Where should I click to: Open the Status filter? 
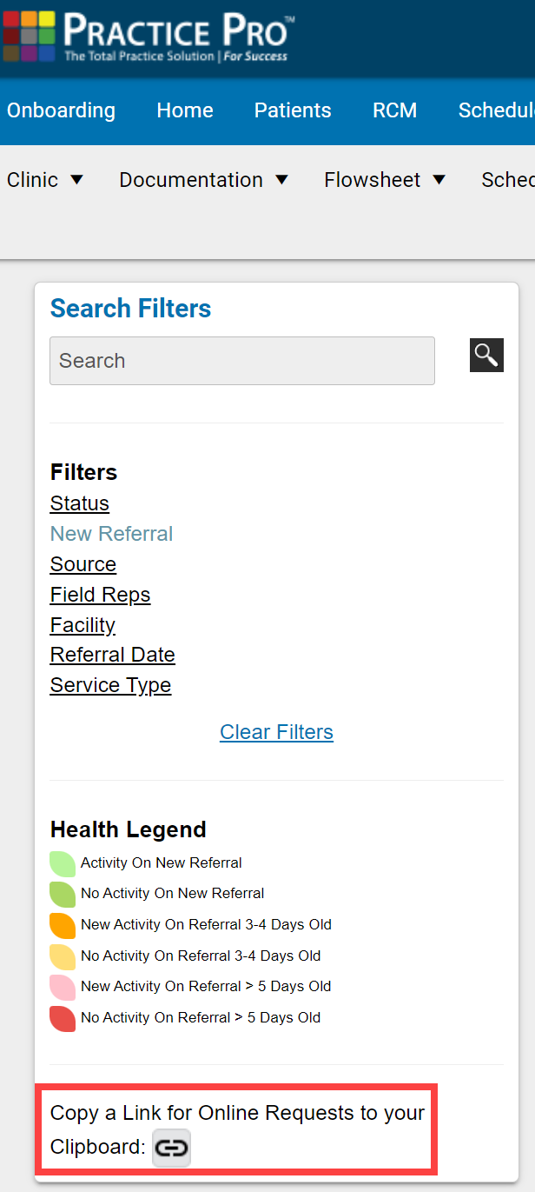click(x=79, y=503)
